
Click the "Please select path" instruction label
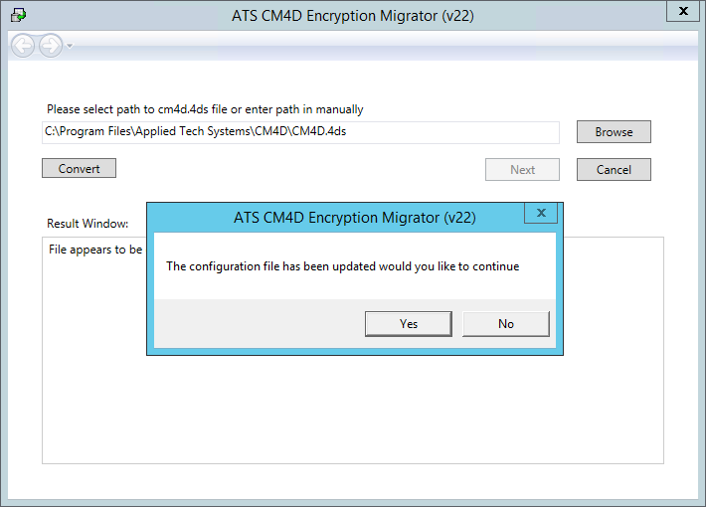click(205, 109)
